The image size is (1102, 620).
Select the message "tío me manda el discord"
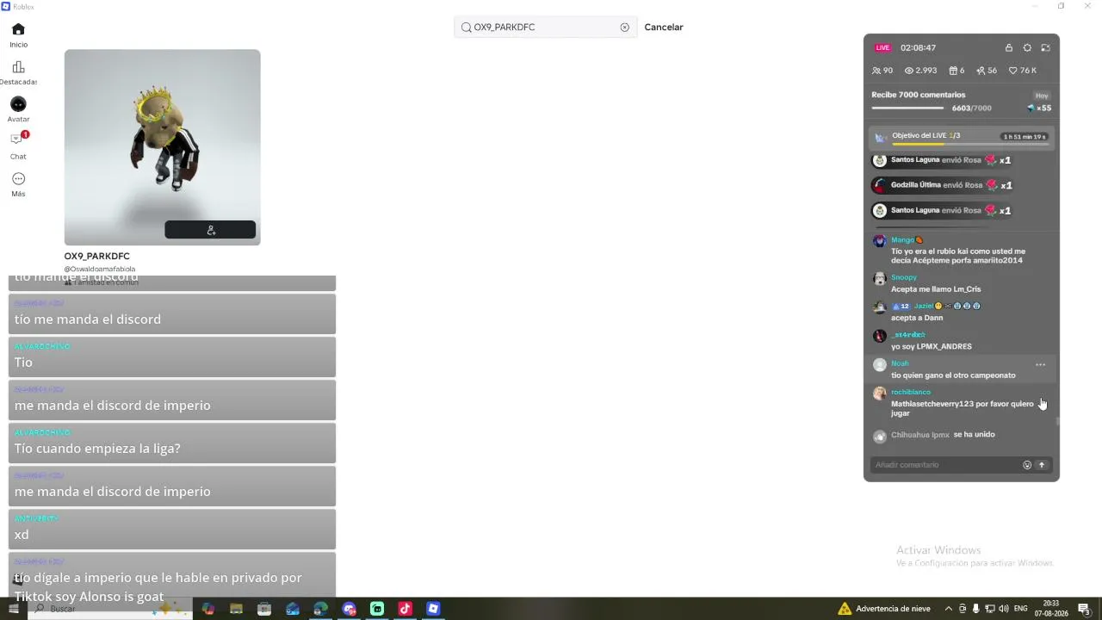point(172,313)
